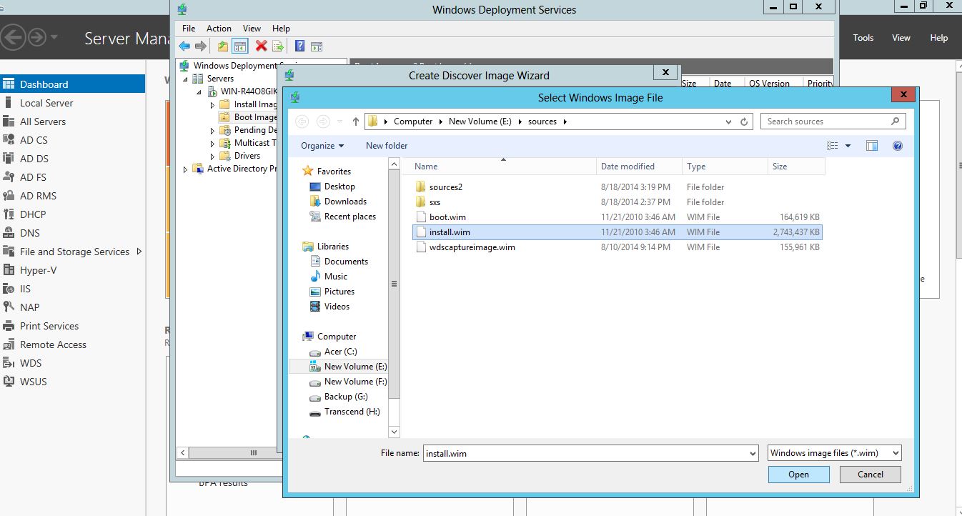Expand Multicast Transmissions node in WDS tree

click(212, 143)
